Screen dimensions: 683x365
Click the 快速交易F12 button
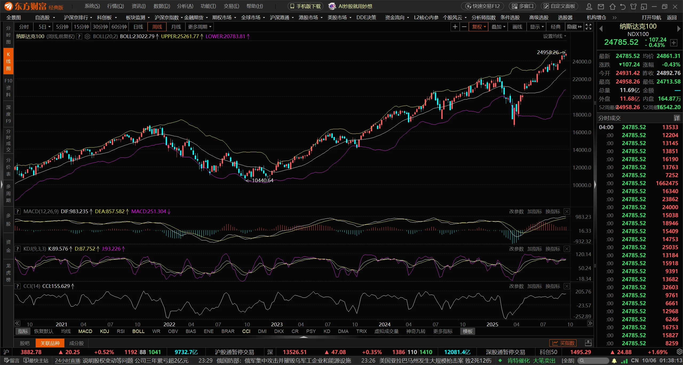click(x=482, y=6)
